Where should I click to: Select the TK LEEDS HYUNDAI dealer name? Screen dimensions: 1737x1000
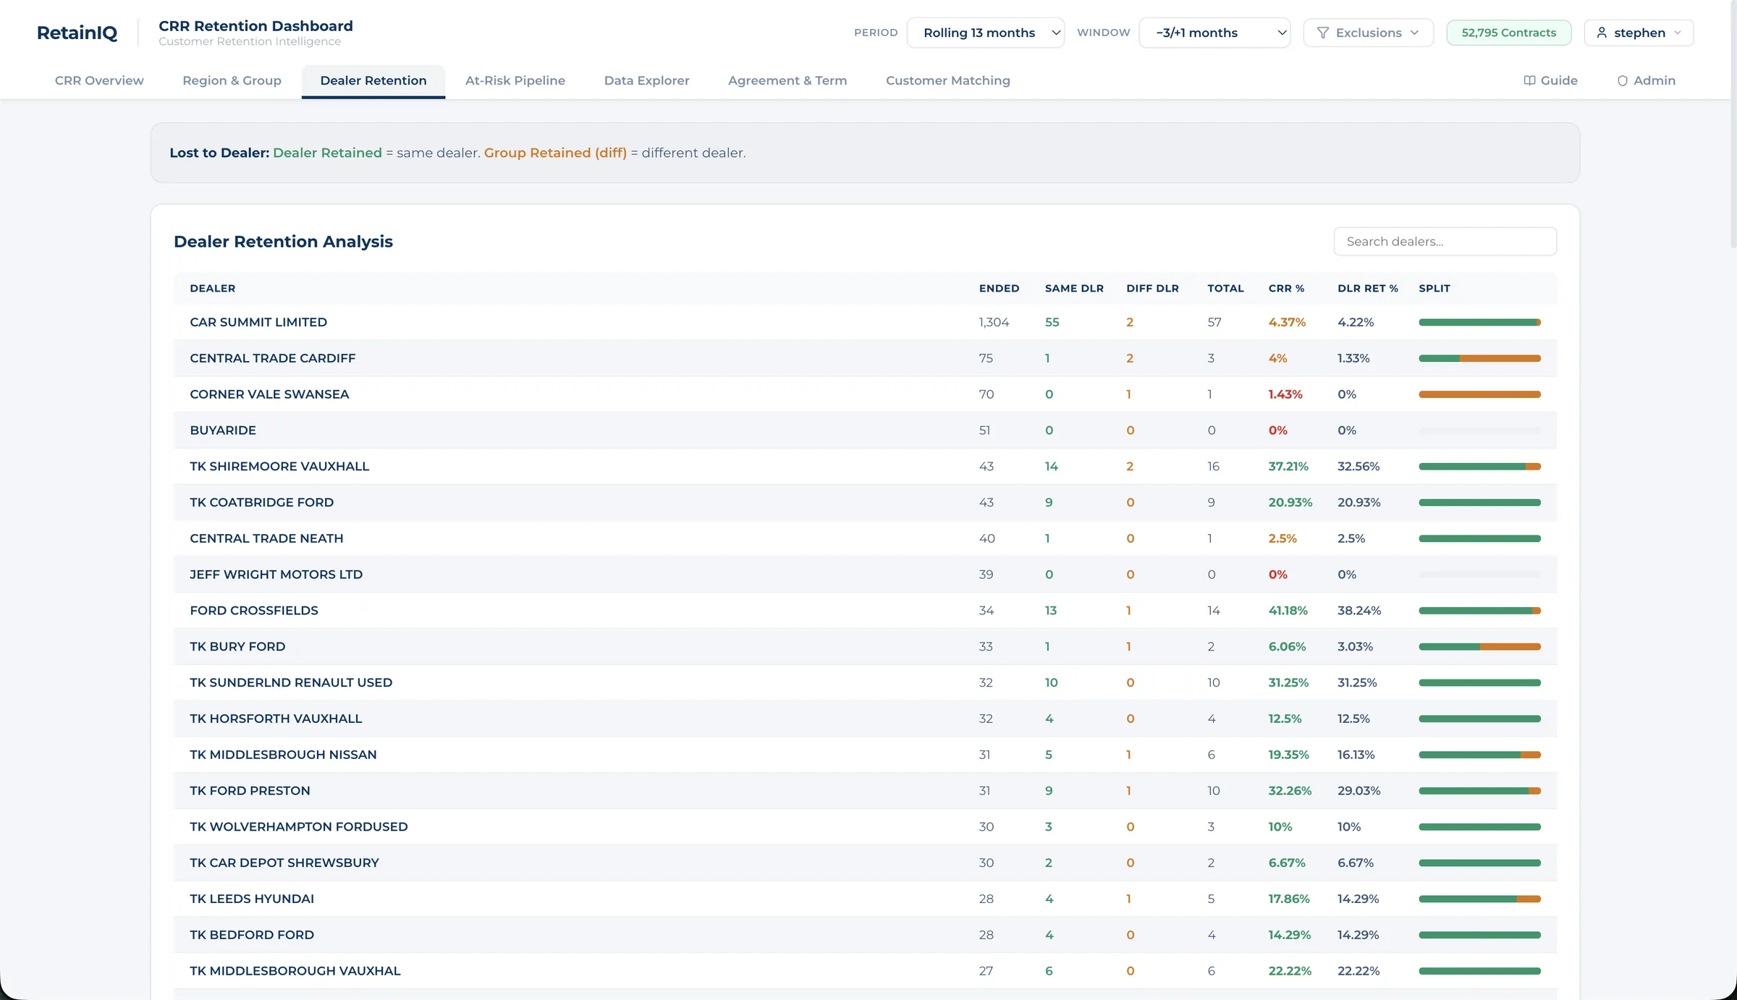(252, 899)
